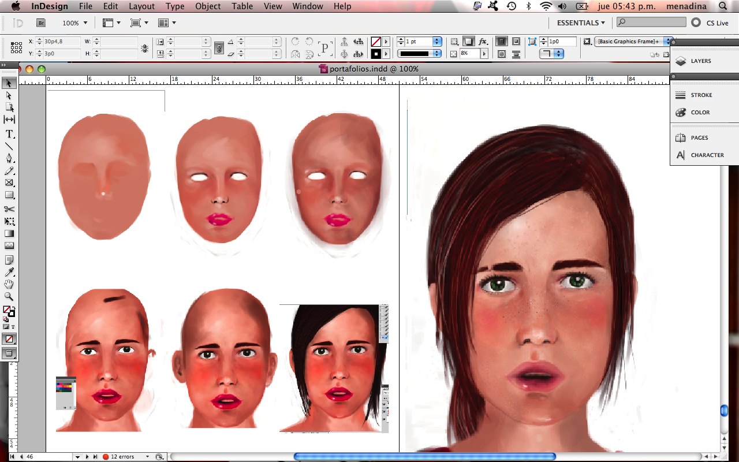This screenshot has width=739, height=462.
Task: Open the View Options dropdown
Action: 111,23
